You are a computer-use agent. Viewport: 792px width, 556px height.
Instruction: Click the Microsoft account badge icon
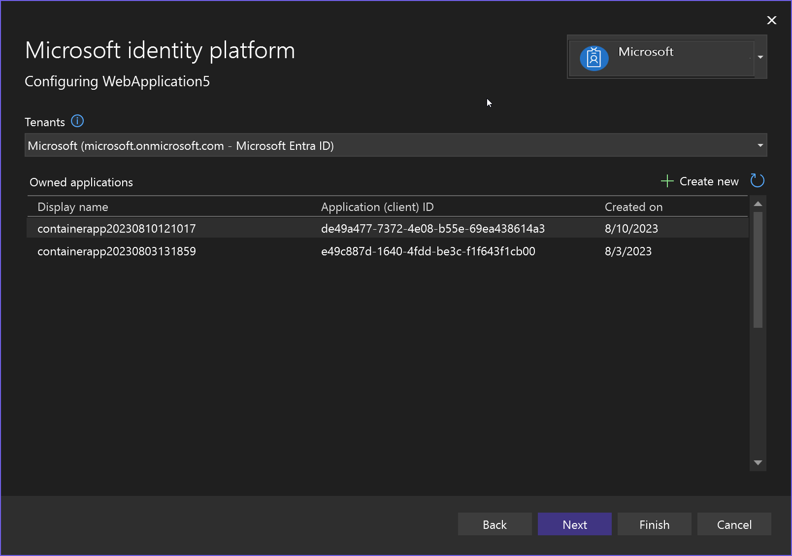[x=594, y=58]
